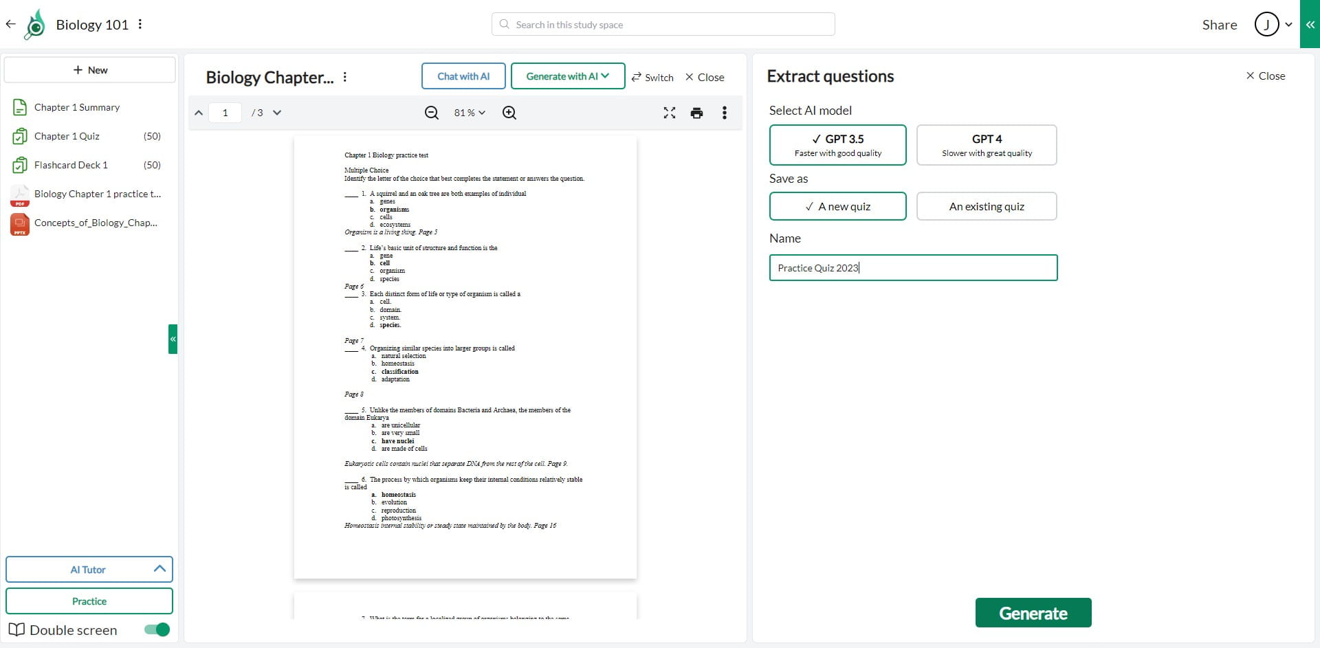Zoom in on the PDF
The image size is (1320, 648).
tap(509, 113)
